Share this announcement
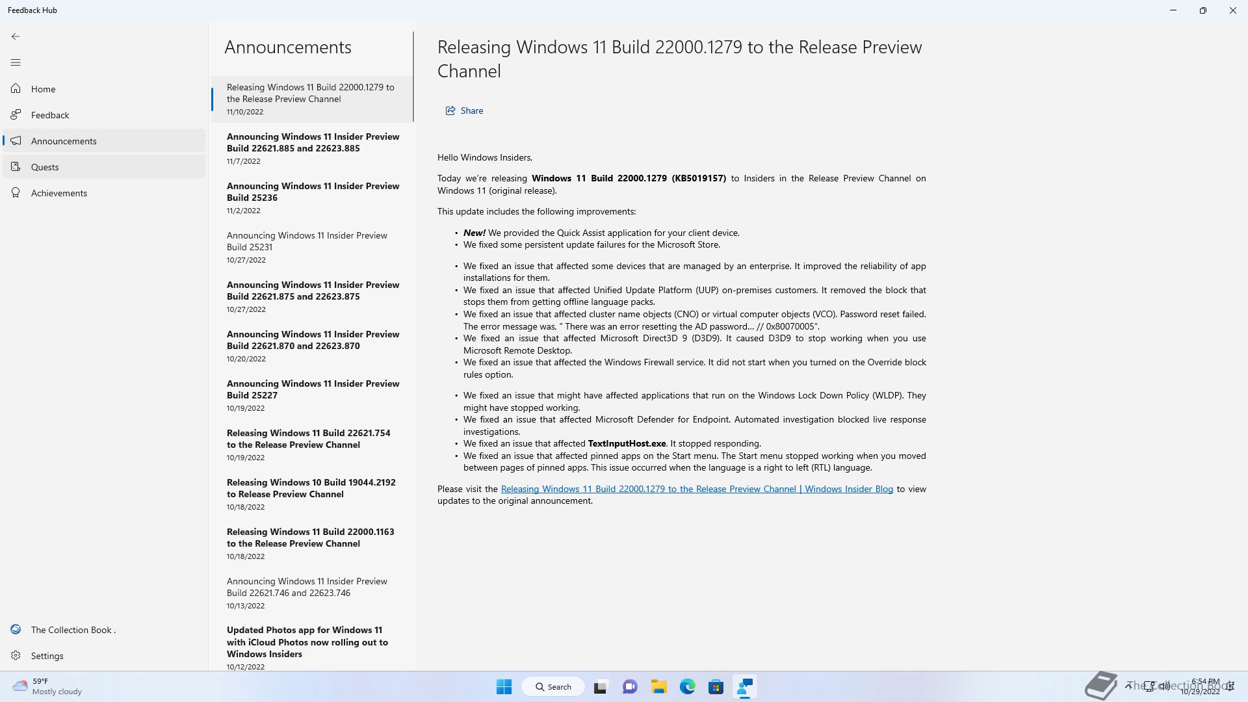This screenshot has width=1248, height=702. [x=464, y=110]
